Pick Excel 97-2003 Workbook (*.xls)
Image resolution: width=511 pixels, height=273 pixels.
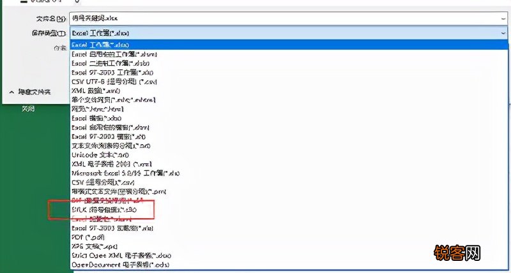click(289, 73)
